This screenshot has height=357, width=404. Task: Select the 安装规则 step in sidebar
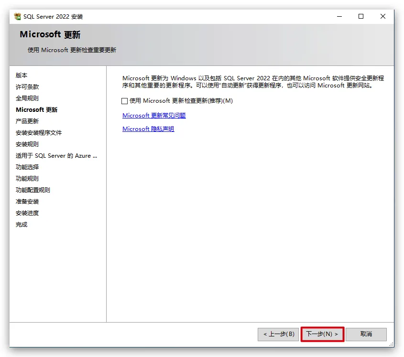(x=27, y=144)
